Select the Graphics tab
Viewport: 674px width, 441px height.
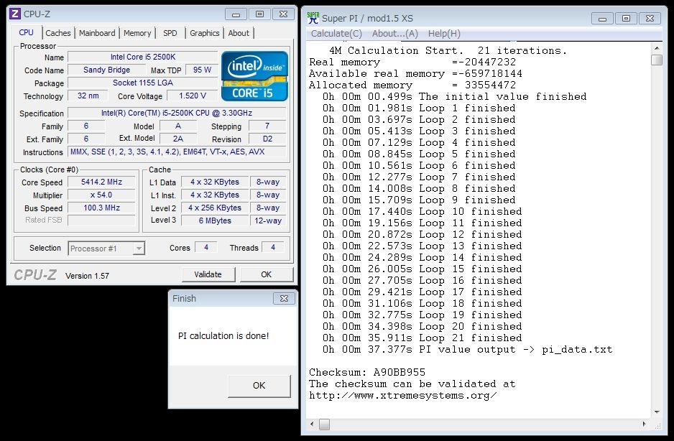205,33
